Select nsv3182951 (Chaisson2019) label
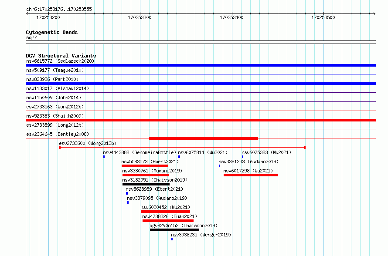Viewport: 388px width, 256px height. click(x=155, y=180)
